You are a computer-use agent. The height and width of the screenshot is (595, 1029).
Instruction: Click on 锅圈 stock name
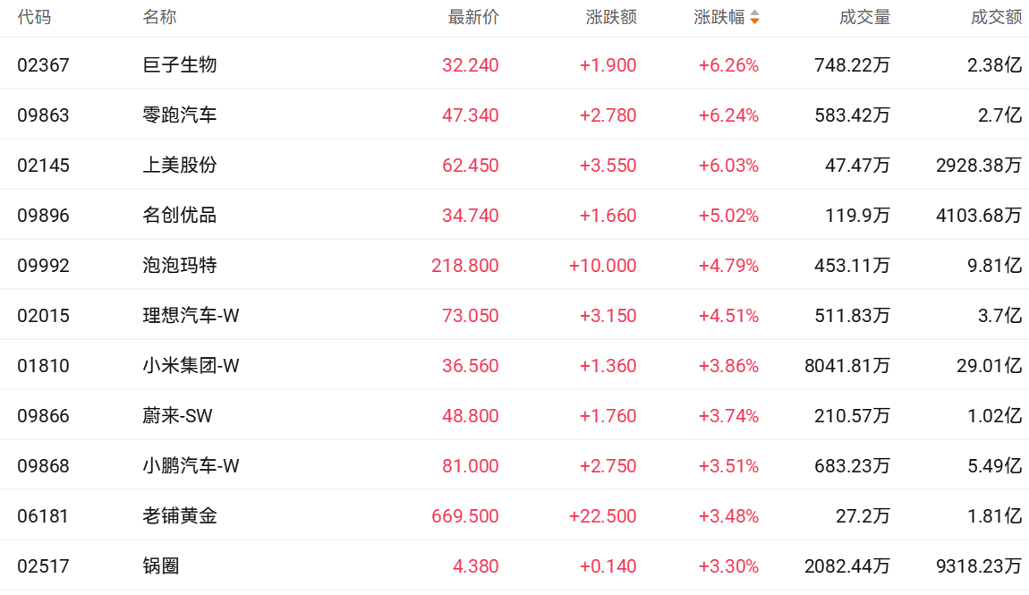(161, 566)
